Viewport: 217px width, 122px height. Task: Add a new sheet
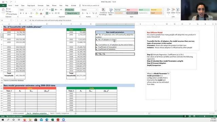click(76, 114)
